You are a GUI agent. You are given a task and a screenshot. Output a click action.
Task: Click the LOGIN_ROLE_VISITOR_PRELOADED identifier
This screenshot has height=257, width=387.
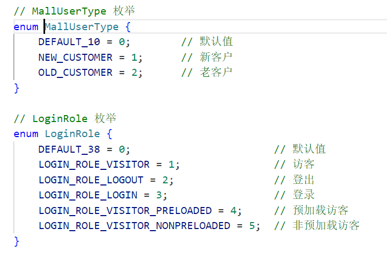click(x=125, y=211)
